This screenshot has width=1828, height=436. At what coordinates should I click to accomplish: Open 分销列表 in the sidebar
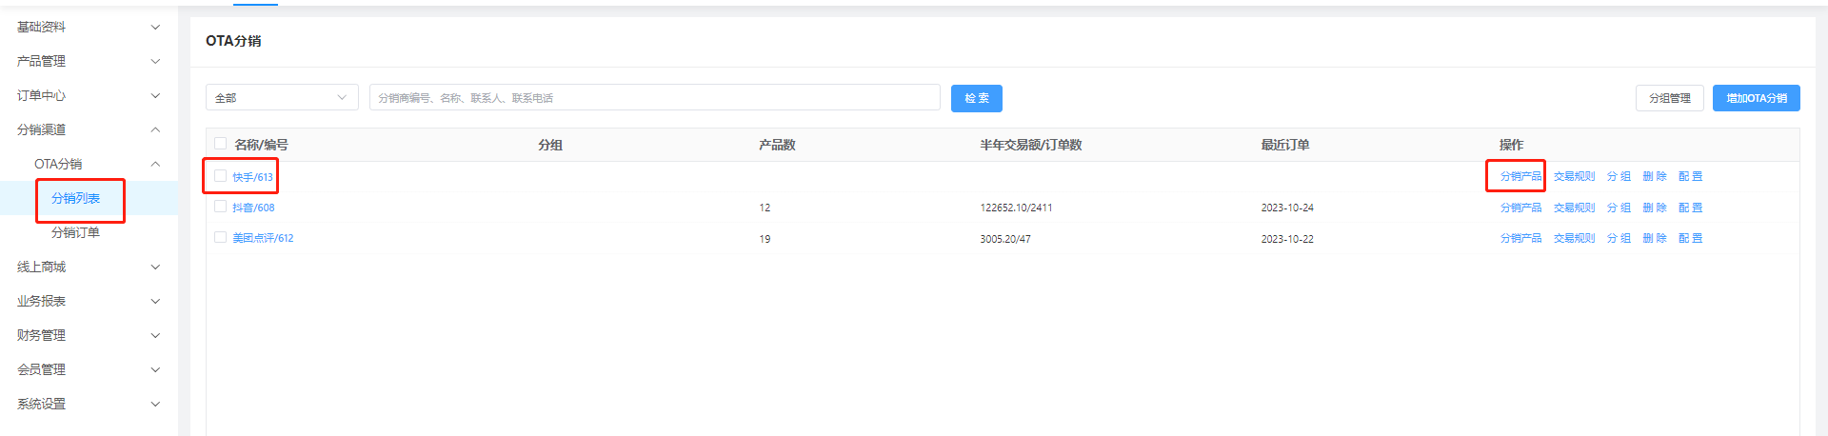click(x=75, y=198)
